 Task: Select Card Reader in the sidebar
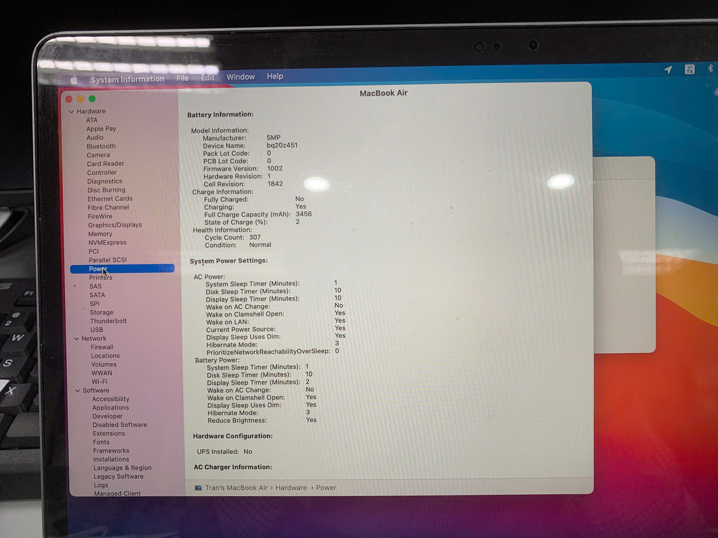105,164
